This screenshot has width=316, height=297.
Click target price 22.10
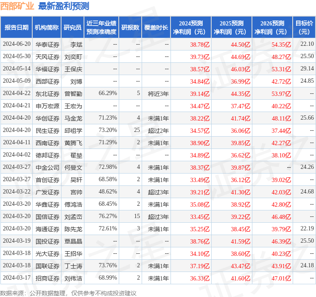click(x=307, y=44)
